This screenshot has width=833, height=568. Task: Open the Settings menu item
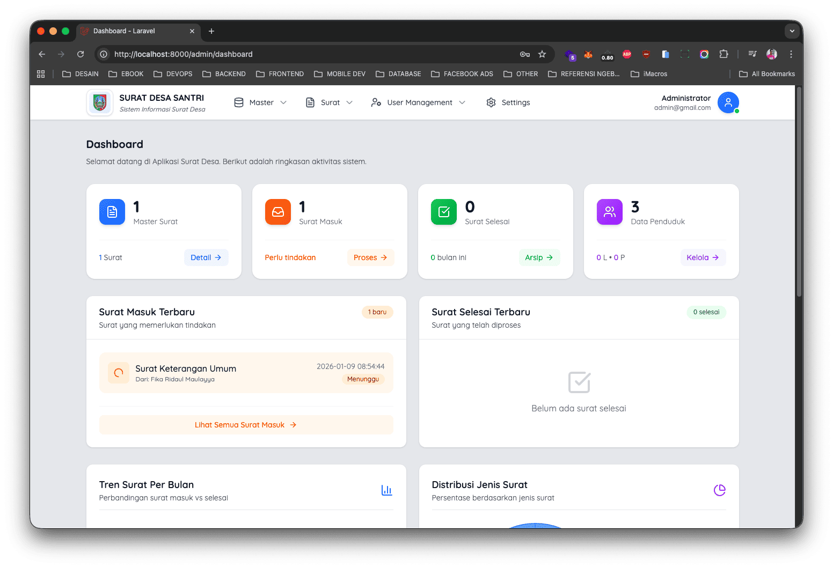508,102
